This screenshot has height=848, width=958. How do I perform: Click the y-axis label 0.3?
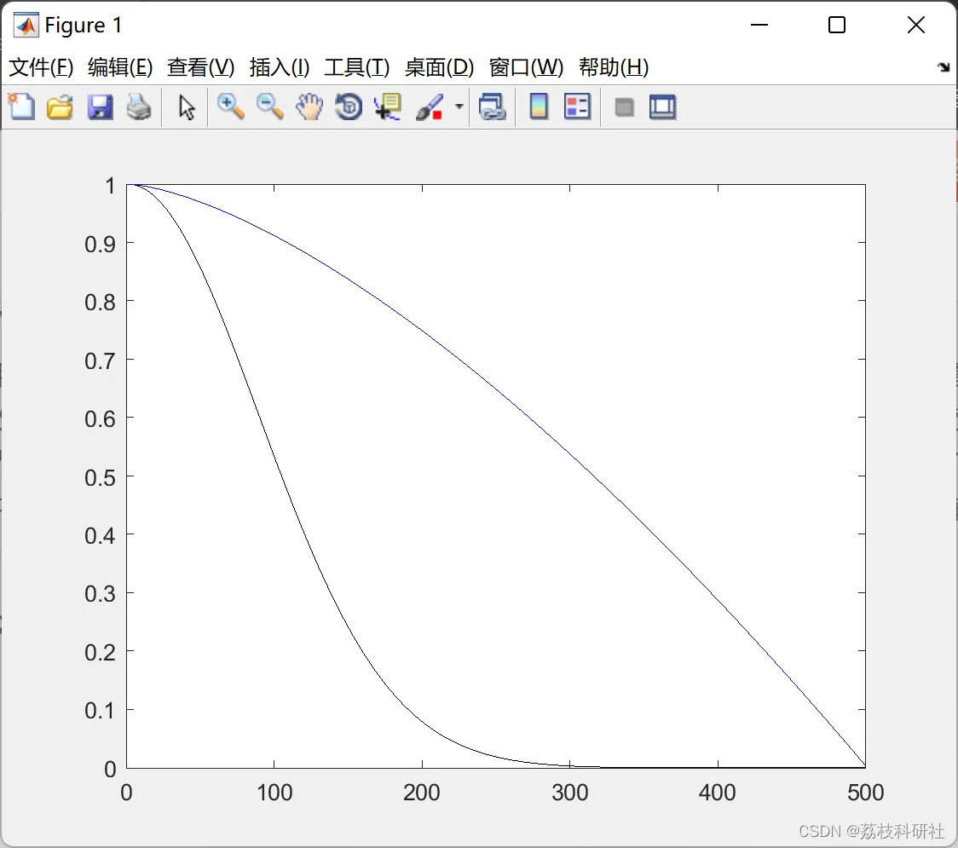[x=100, y=594]
